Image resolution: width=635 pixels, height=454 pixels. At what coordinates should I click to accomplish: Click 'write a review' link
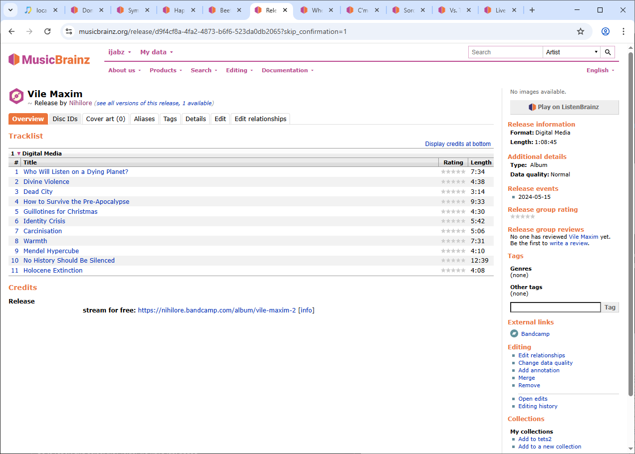569,243
